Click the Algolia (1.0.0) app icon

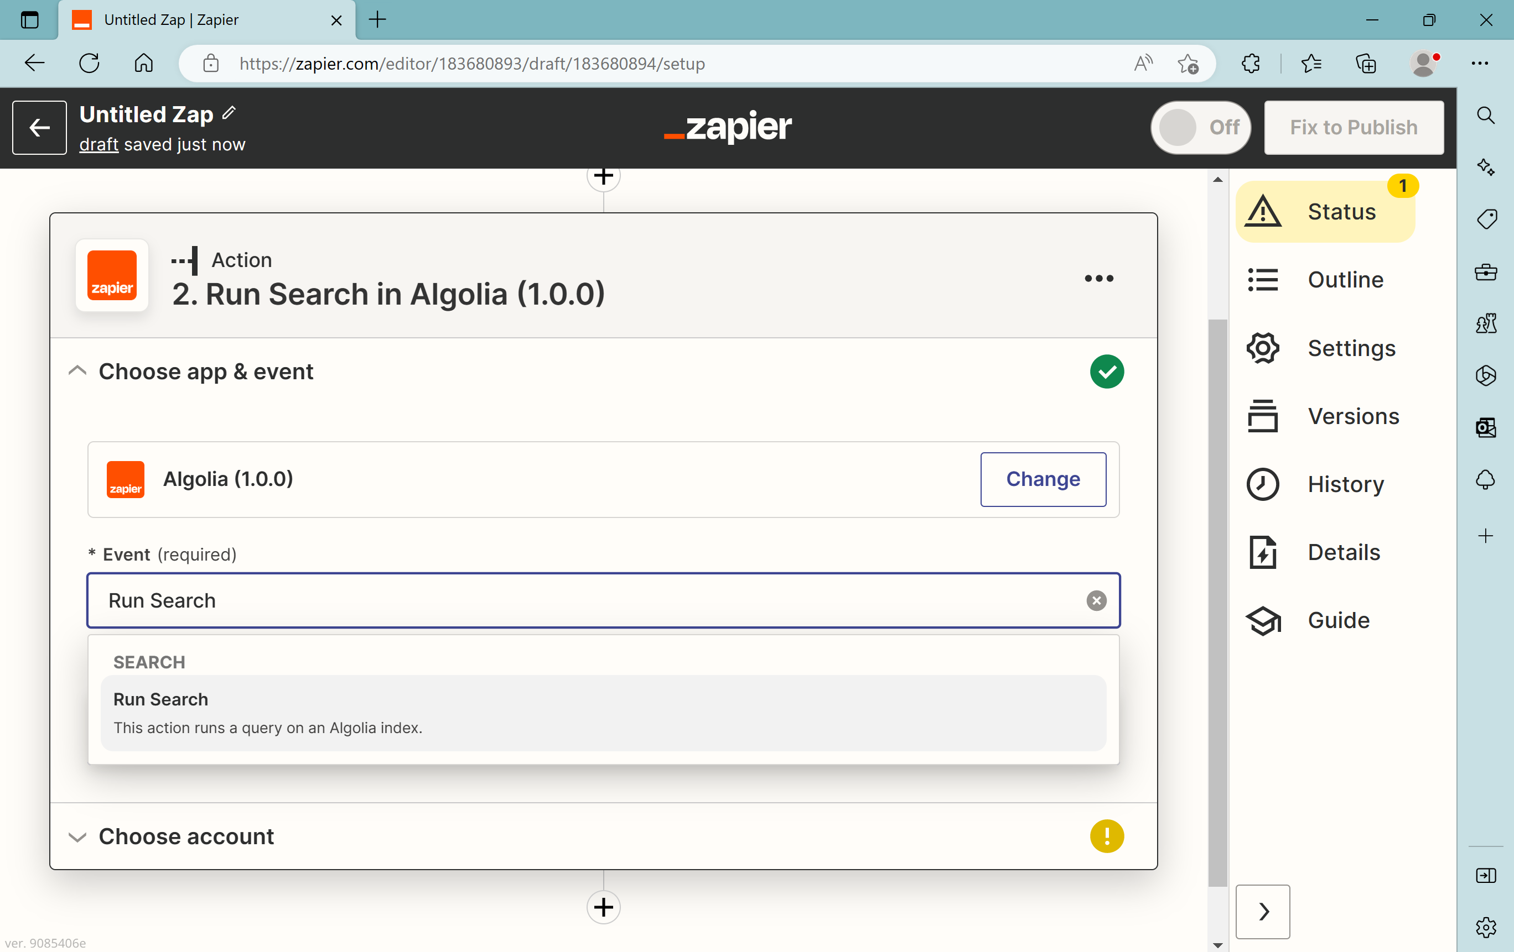pyautogui.click(x=125, y=479)
